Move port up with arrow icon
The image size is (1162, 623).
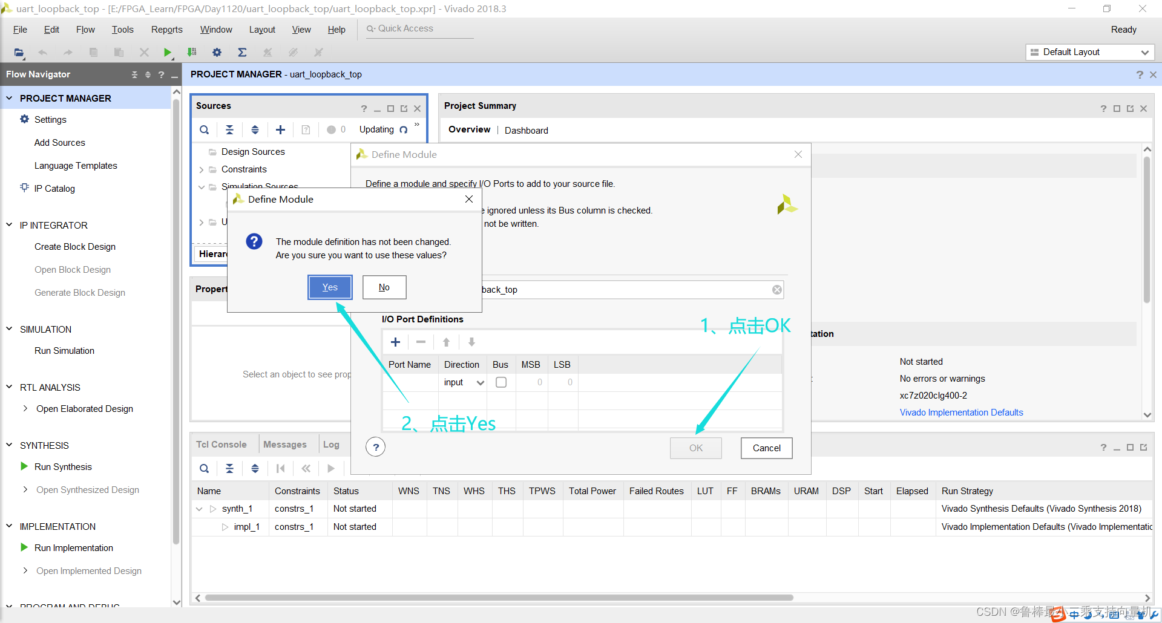tap(446, 342)
